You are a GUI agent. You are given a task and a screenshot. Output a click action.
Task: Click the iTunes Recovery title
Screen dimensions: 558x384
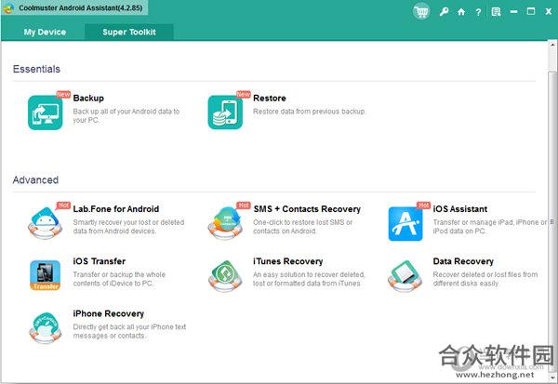pos(288,261)
